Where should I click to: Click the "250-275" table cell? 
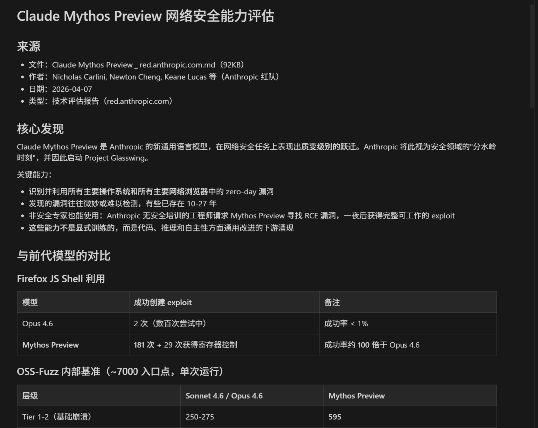pos(252,417)
